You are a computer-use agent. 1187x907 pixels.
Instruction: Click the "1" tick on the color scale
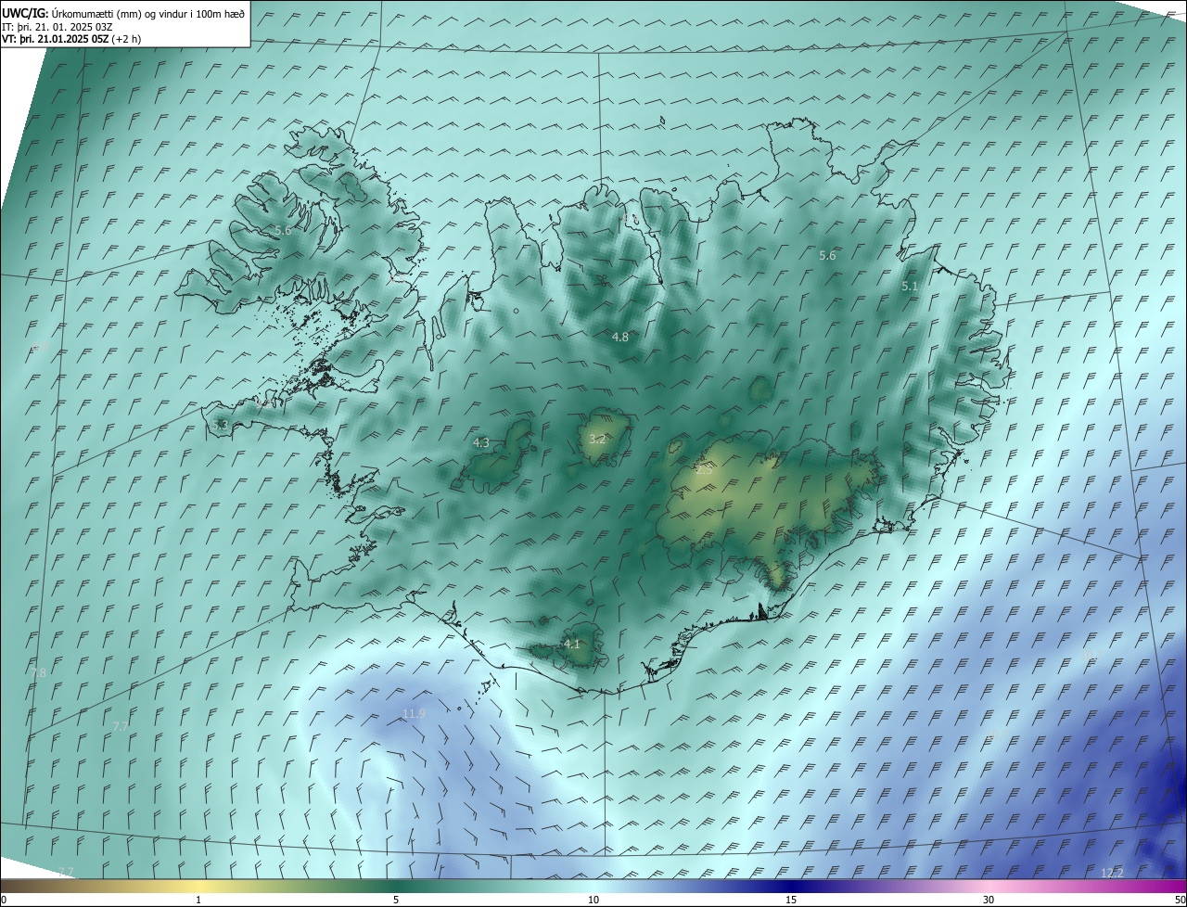(198, 900)
